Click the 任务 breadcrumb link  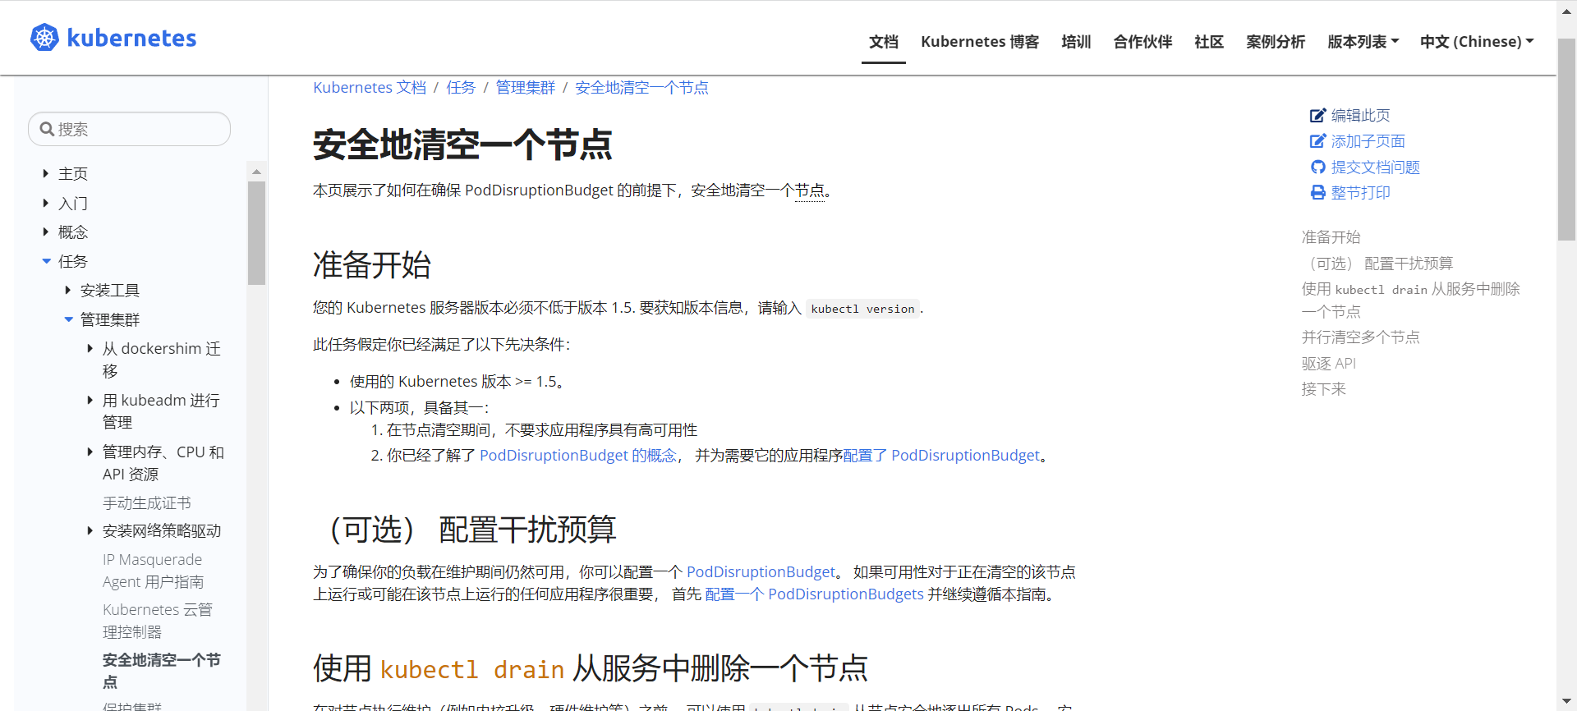(461, 88)
